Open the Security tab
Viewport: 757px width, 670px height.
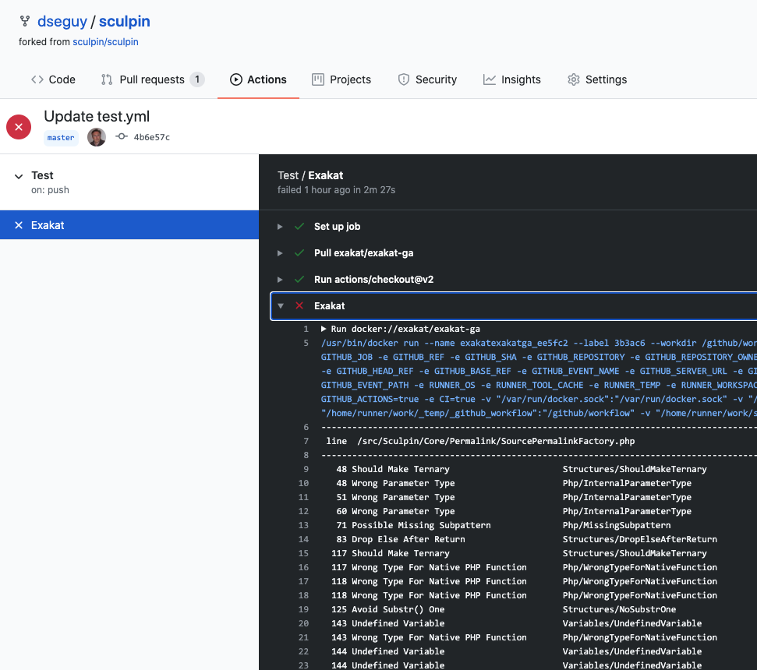click(x=427, y=79)
